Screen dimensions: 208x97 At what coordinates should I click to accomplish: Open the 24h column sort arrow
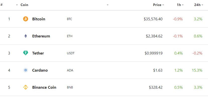pos(202,5)
